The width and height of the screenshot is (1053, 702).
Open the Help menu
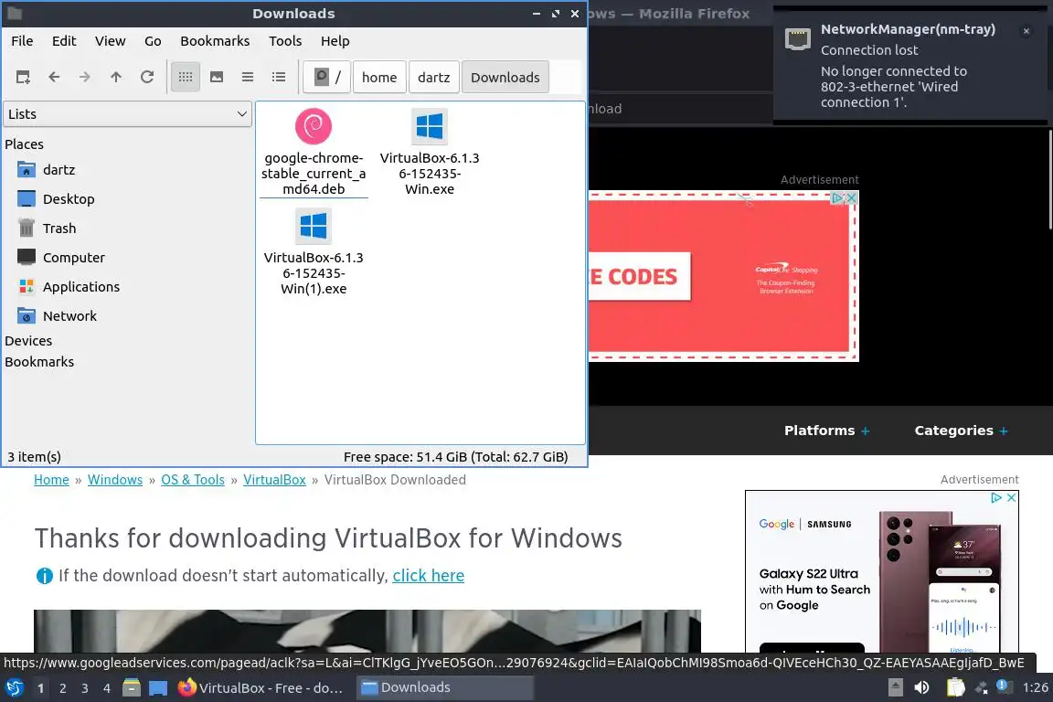click(x=335, y=41)
